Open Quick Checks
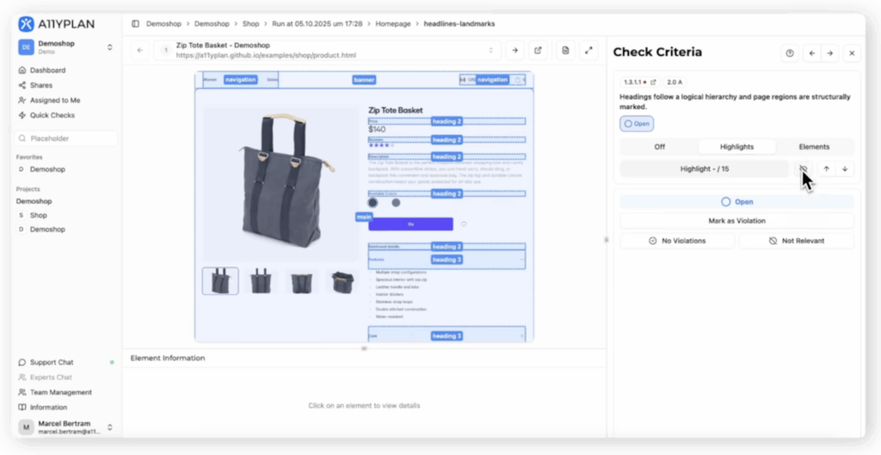 (x=52, y=115)
